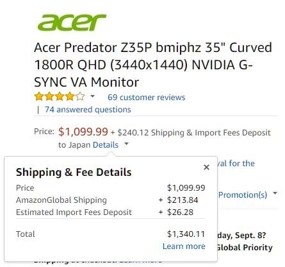Open Learn more in the fee popup

coord(184,246)
